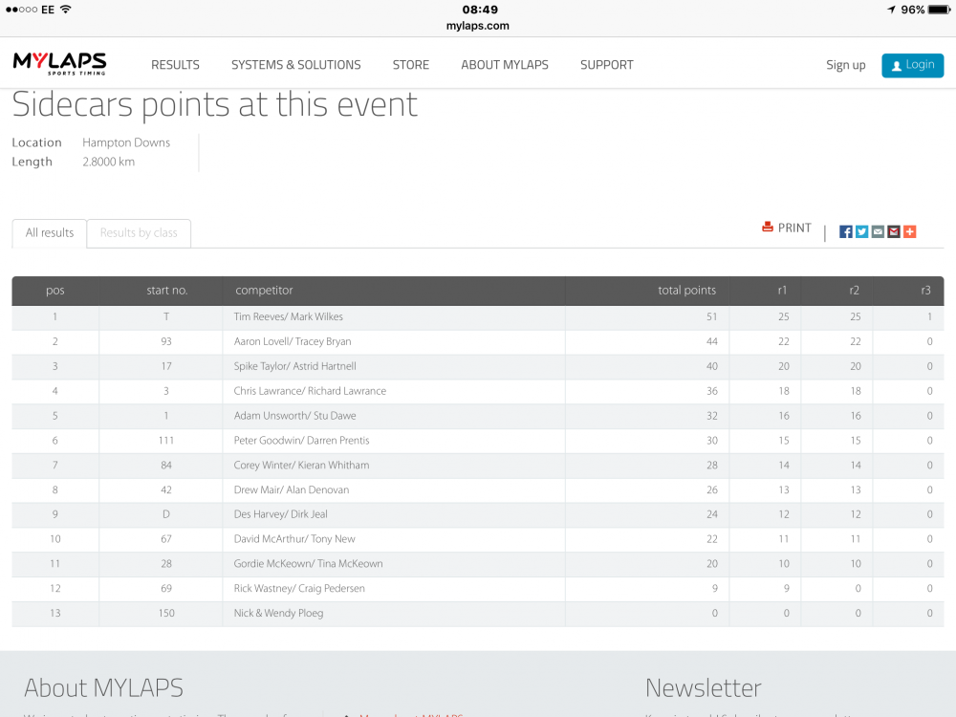
Task: Click the MYLAPS Sports Timing logo
Action: pyautogui.click(x=59, y=64)
